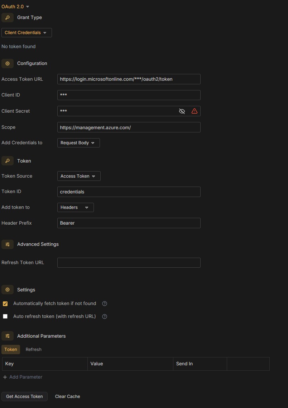This screenshot has height=408, width=288.
Task: Select the Token tab in Additional Parameters
Action: pyautogui.click(x=11, y=350)
